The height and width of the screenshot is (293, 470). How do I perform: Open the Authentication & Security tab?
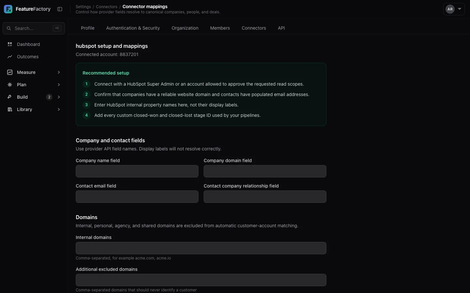pos(133,28)
